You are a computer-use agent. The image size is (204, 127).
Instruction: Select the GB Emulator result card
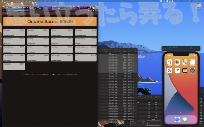pos(14,58)
